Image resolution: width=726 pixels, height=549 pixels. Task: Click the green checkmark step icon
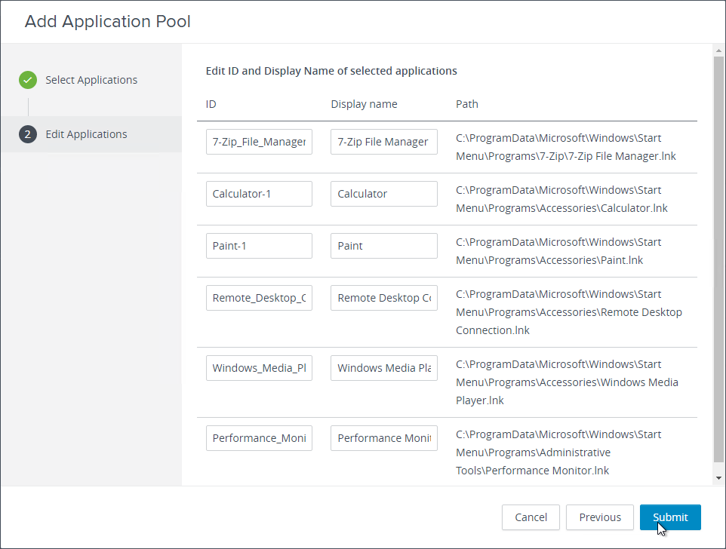coord(28,80)
